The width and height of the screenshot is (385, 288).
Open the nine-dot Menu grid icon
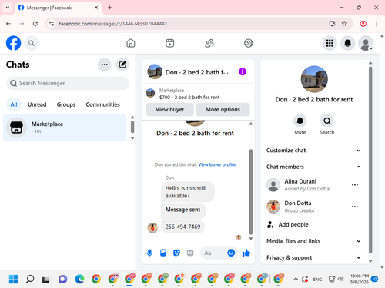330,43
